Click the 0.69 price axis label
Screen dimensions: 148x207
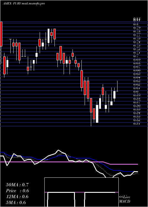(x=137, y=60)
